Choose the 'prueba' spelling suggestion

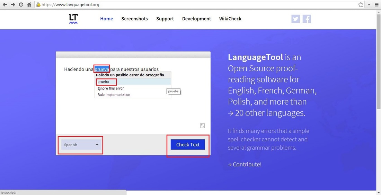click(x=133, y=82)
